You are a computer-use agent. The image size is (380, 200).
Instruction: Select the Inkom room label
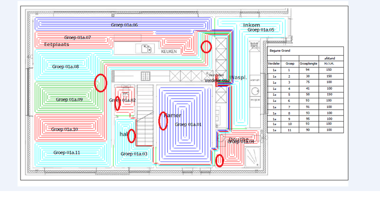tap(252, 25)
